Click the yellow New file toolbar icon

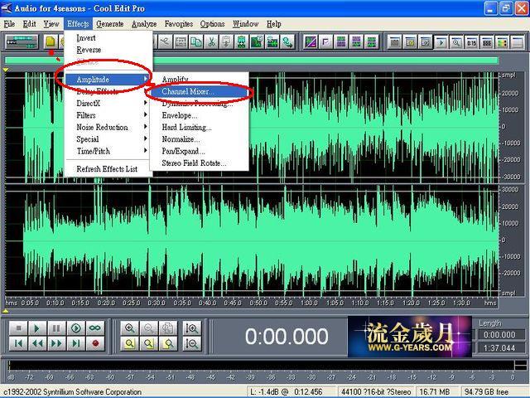coord(51,42)
